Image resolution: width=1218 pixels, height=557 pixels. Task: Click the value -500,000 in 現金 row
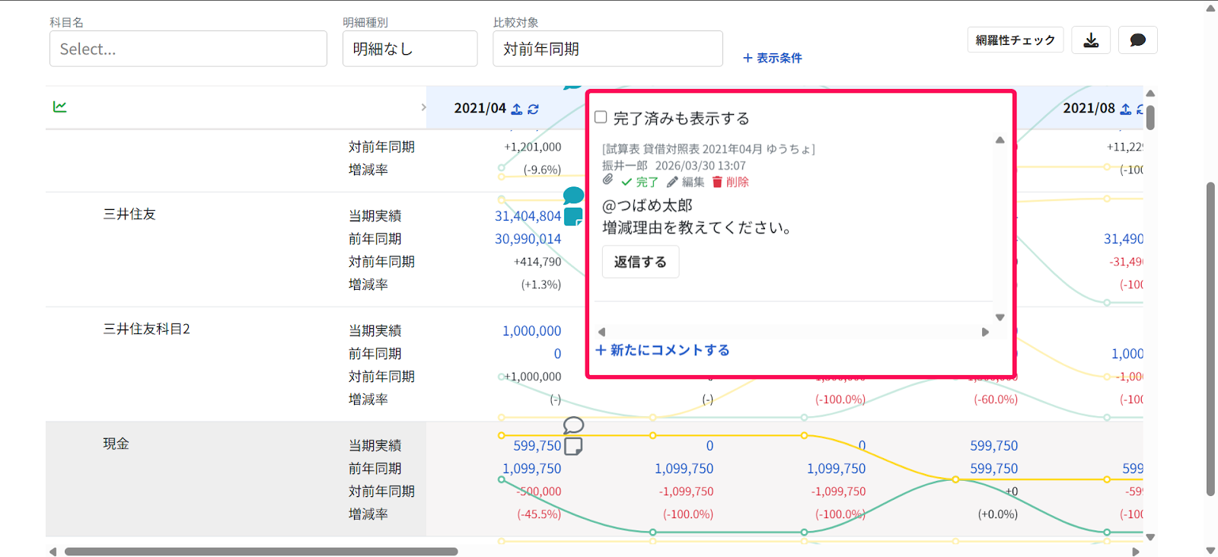pos(540,492)
